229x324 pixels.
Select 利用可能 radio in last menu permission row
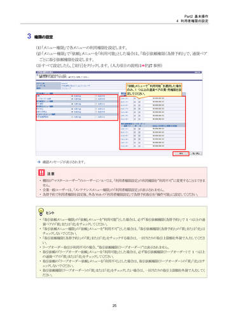(73, 117)
